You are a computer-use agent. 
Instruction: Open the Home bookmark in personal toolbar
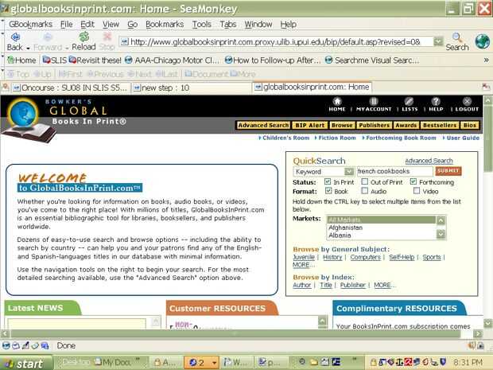(21, 60)
